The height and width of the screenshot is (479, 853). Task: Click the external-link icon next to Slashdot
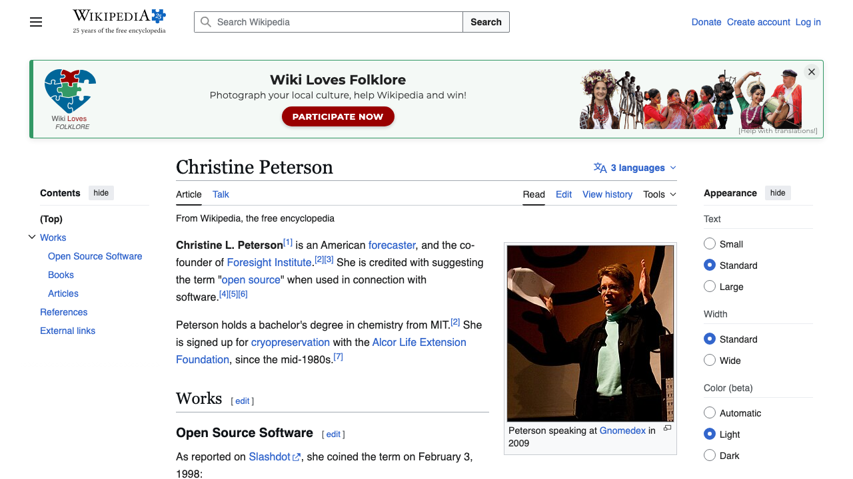(297, 457)
